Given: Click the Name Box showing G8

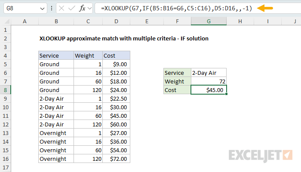Looking at the screenshot, I should [25, 8].
